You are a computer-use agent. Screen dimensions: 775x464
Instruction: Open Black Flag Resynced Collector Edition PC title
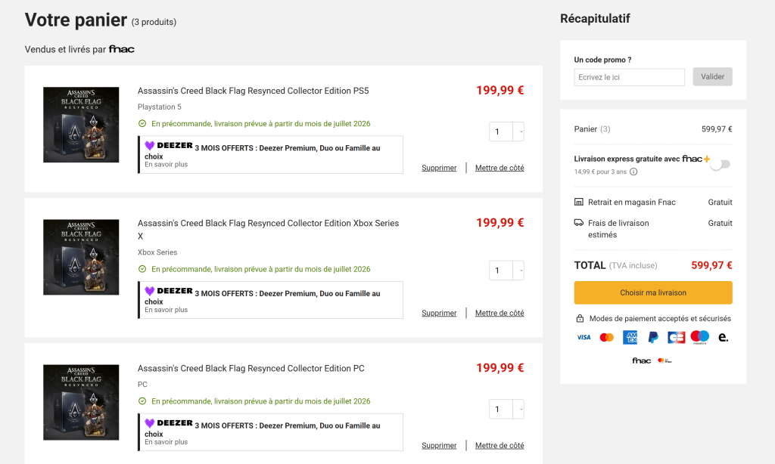[251, 368]
